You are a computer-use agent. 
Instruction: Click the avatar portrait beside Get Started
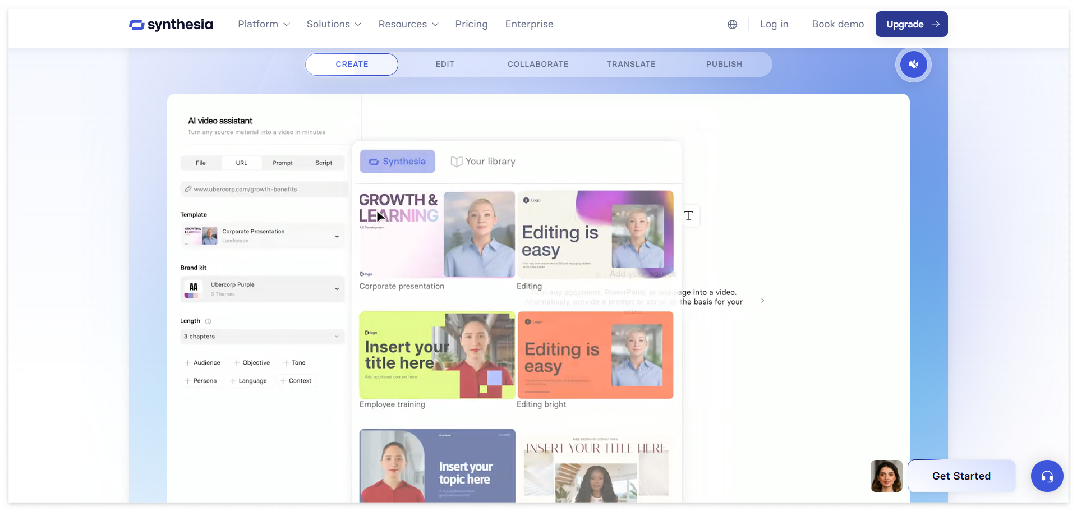pos(886,476)
